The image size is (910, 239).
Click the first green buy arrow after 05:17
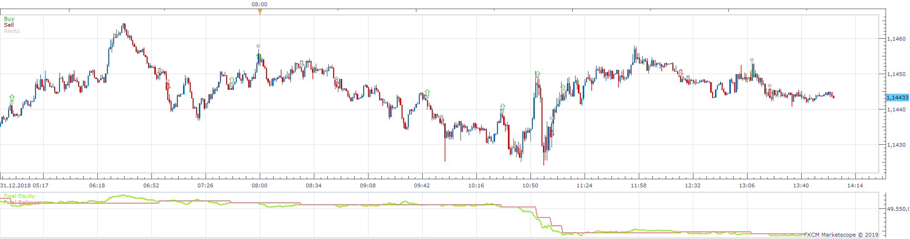click(12, 98)
